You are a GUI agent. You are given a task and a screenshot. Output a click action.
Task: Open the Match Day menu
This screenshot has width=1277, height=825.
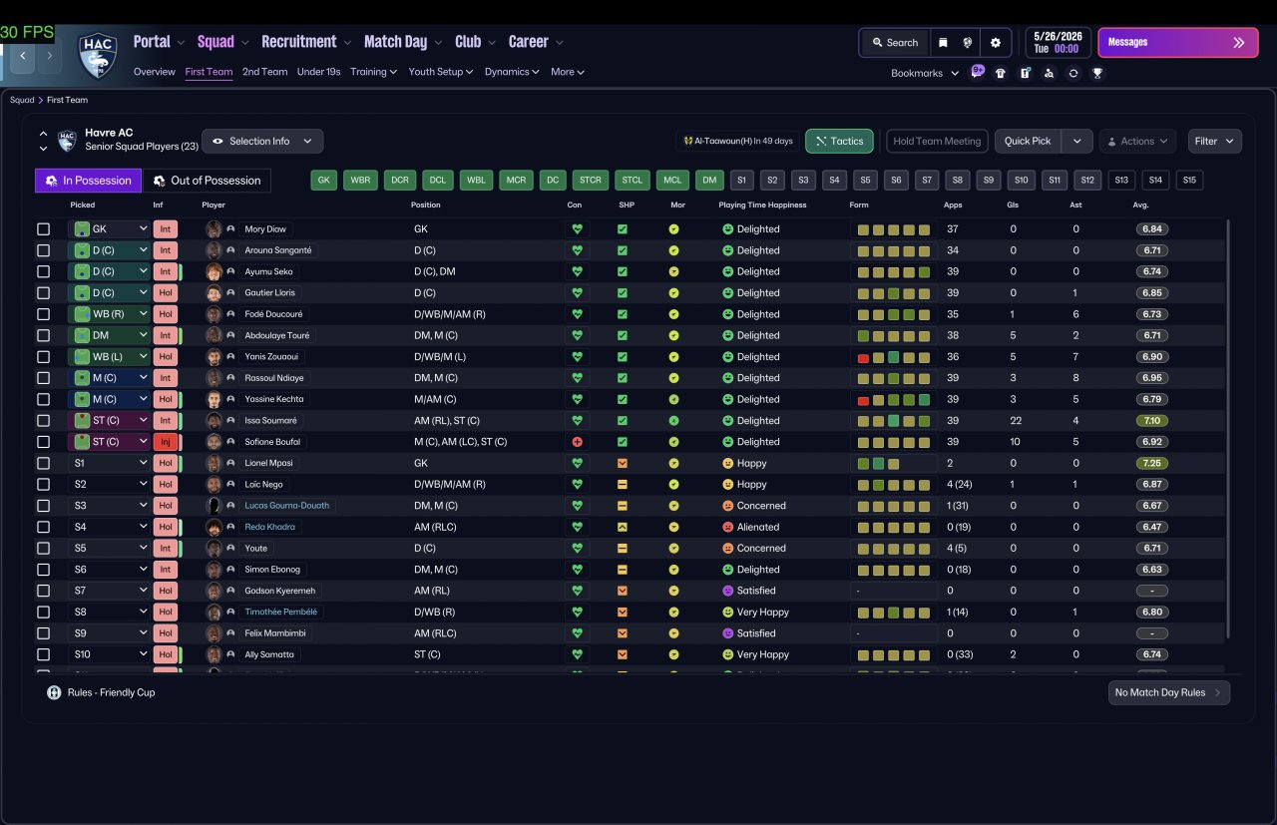tap(402, 42)
